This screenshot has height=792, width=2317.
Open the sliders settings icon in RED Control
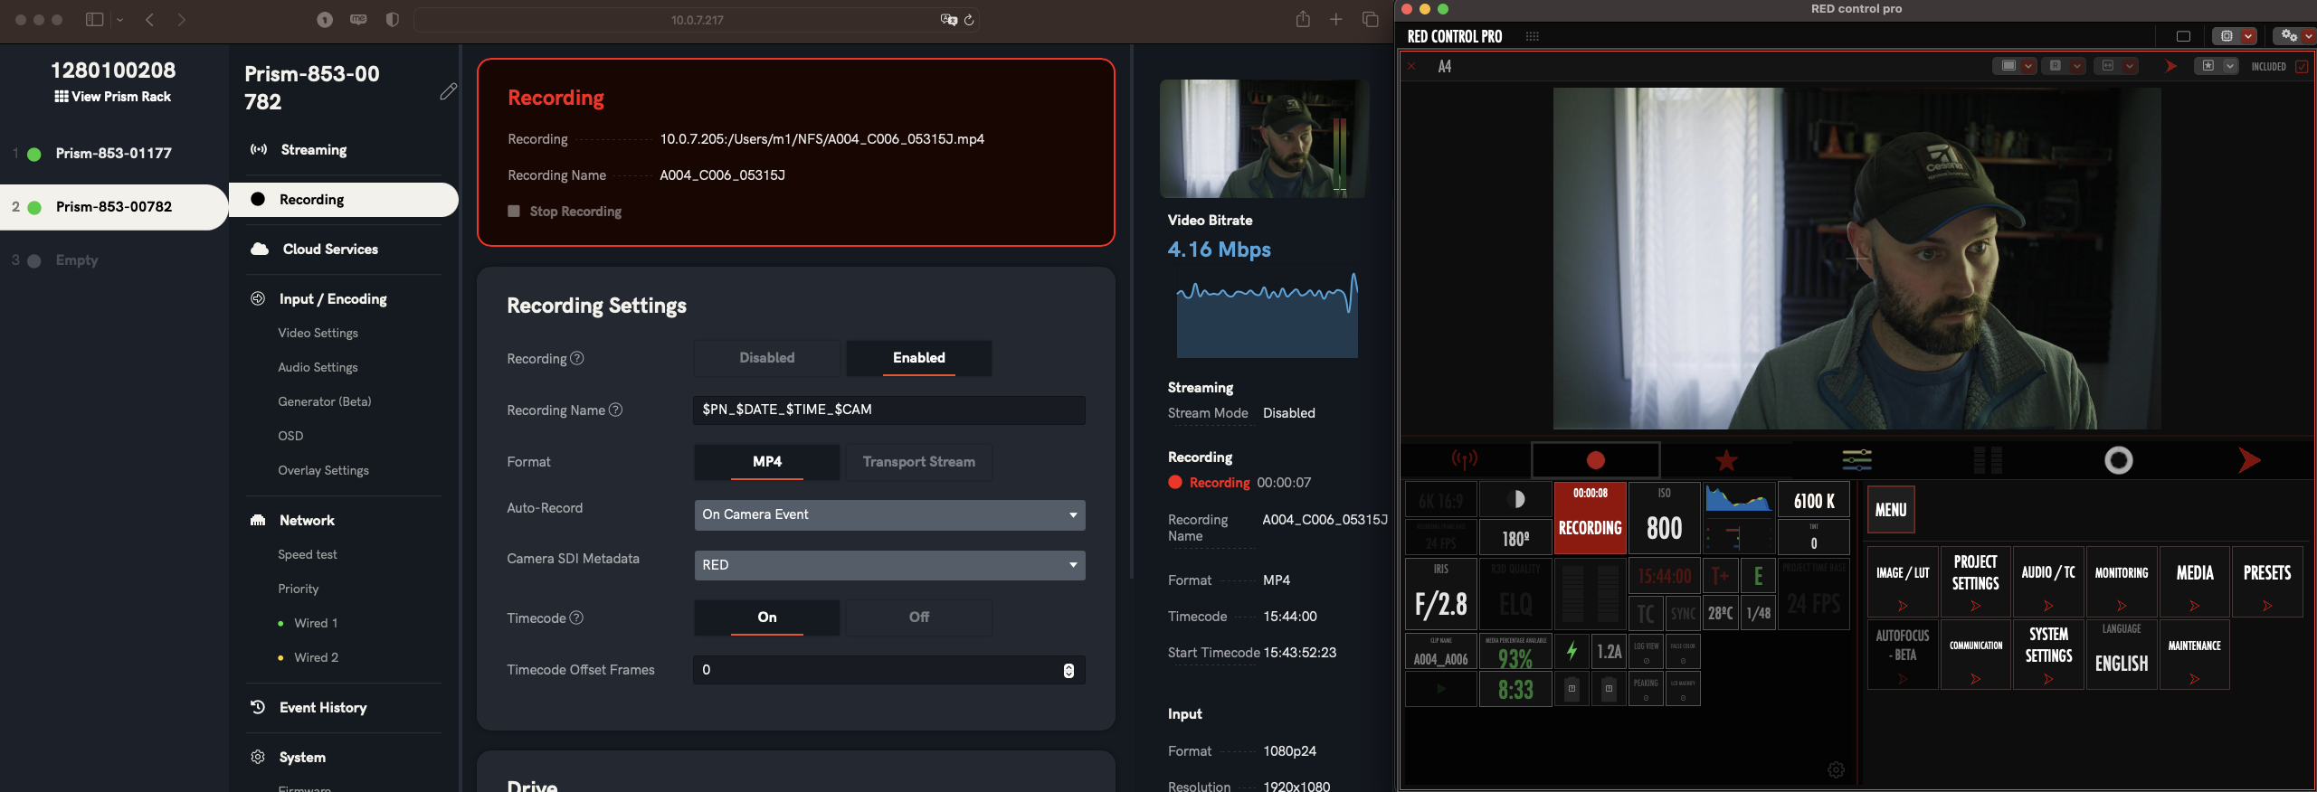[1856, 460]
